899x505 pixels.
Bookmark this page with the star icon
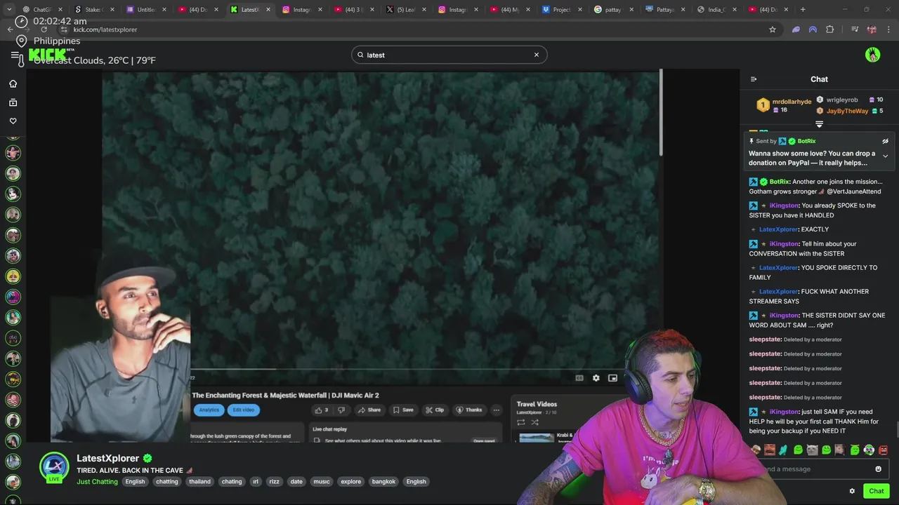click(x=773, y=29)
